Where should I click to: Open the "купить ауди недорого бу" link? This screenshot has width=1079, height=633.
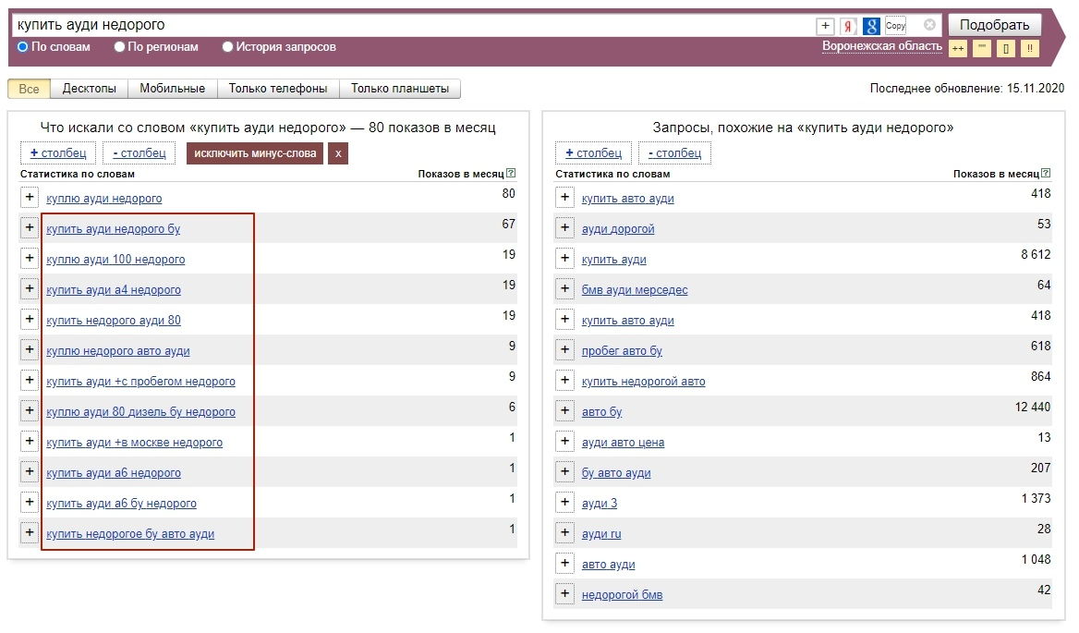pyautogui.click(x=113, y=229)
